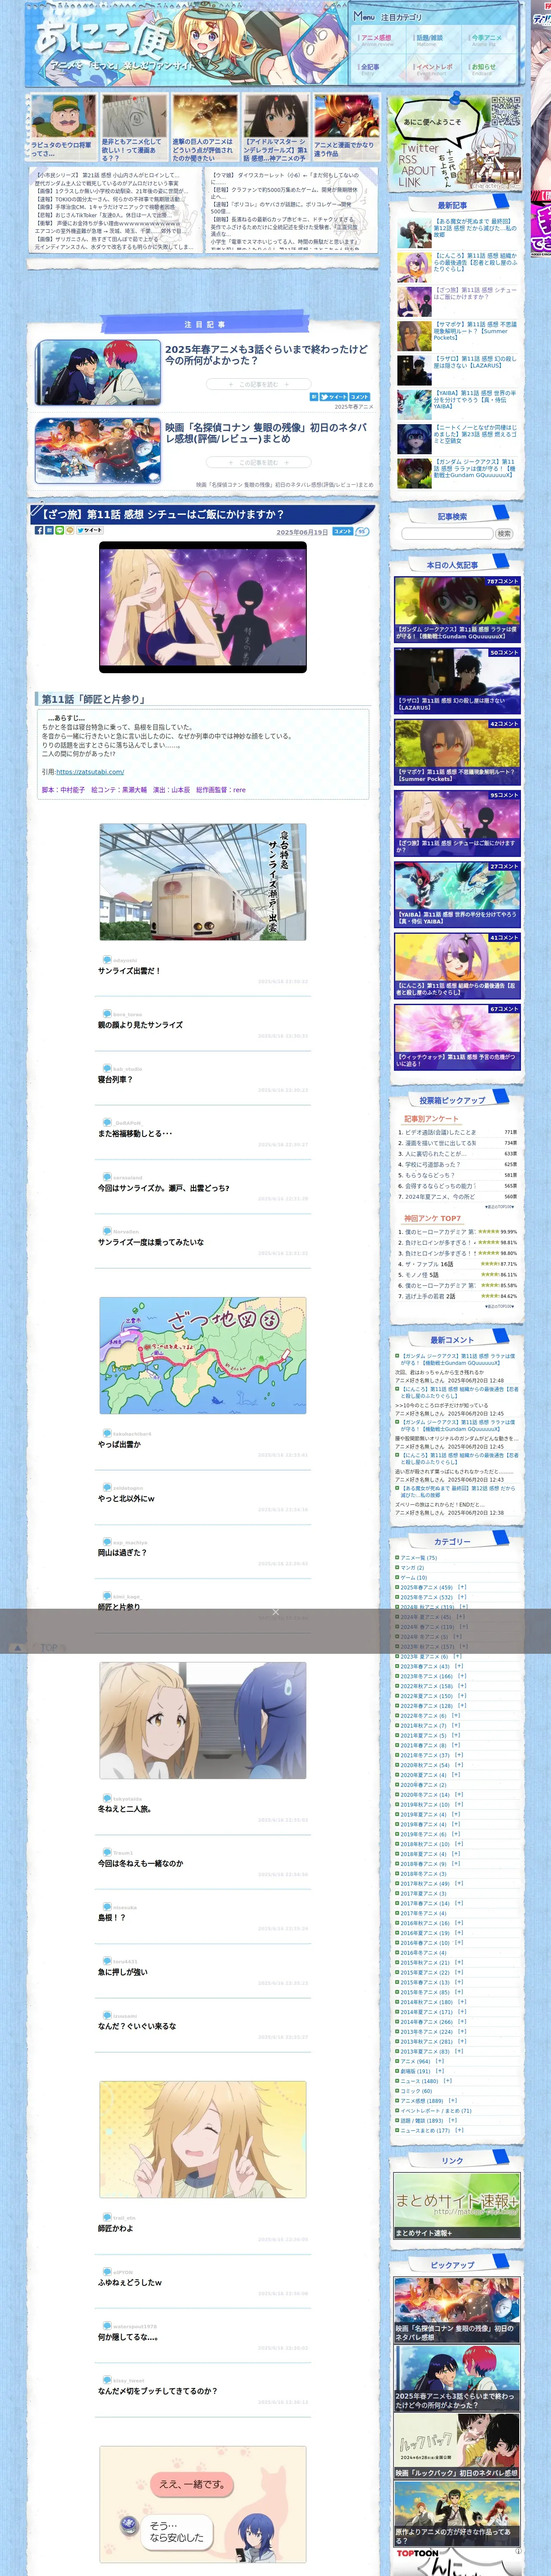Open 2023年秋アニメ (157) category link
This screenshot has width=551, height=2576.
427,1646
